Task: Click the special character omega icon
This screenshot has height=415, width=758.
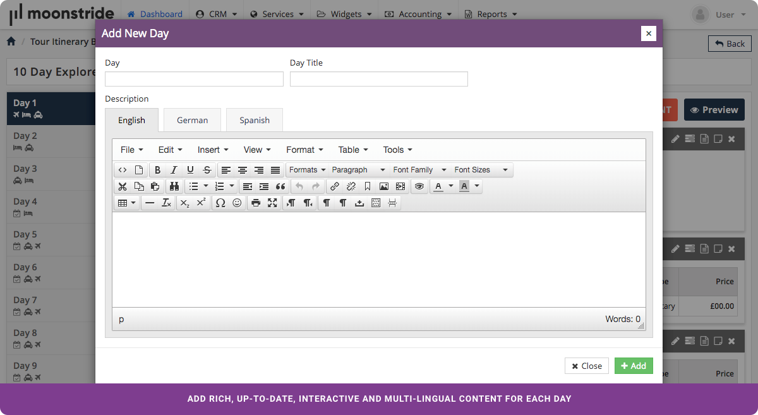Action: [x=220, y=203]
